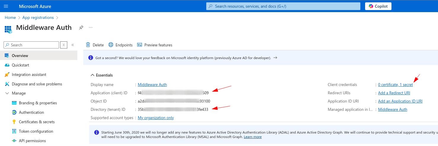Go to Home breadcrumb link

tap(10, 17)
